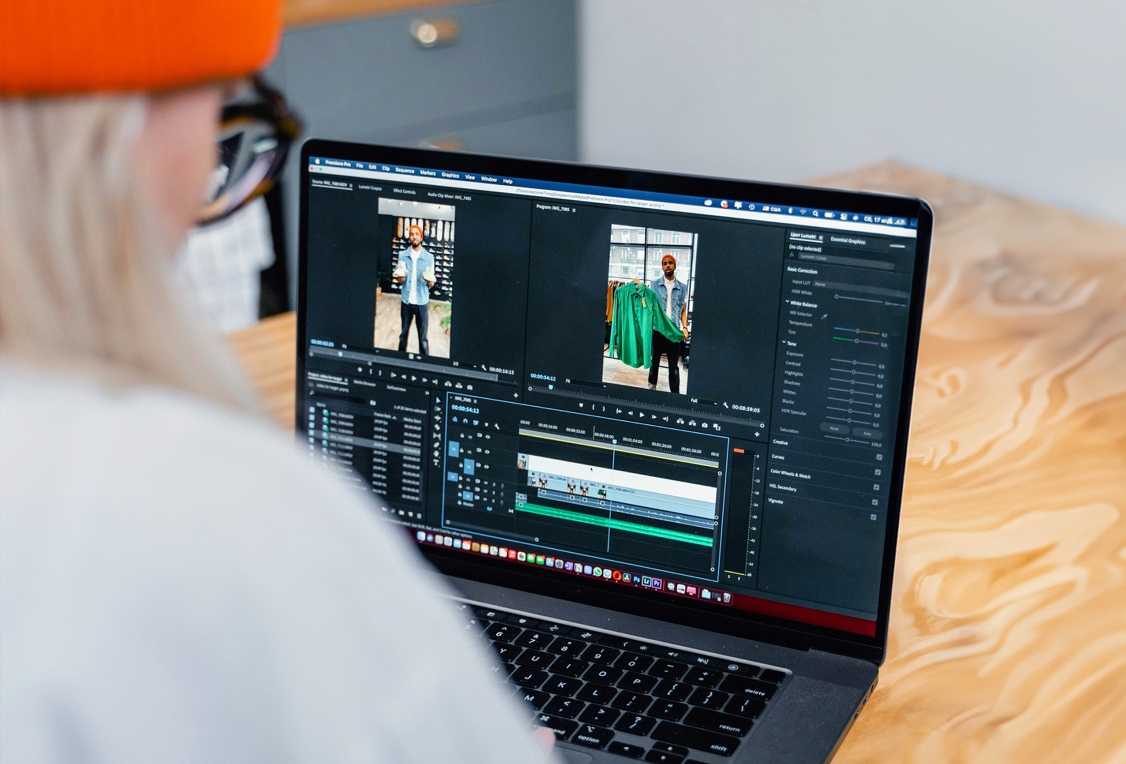The image size is (1126, 764).
Task: Click the Auto tone button
Action: [x=868, y=434]
